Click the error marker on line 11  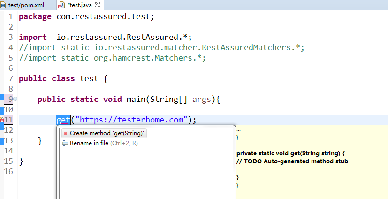[2, 120]
